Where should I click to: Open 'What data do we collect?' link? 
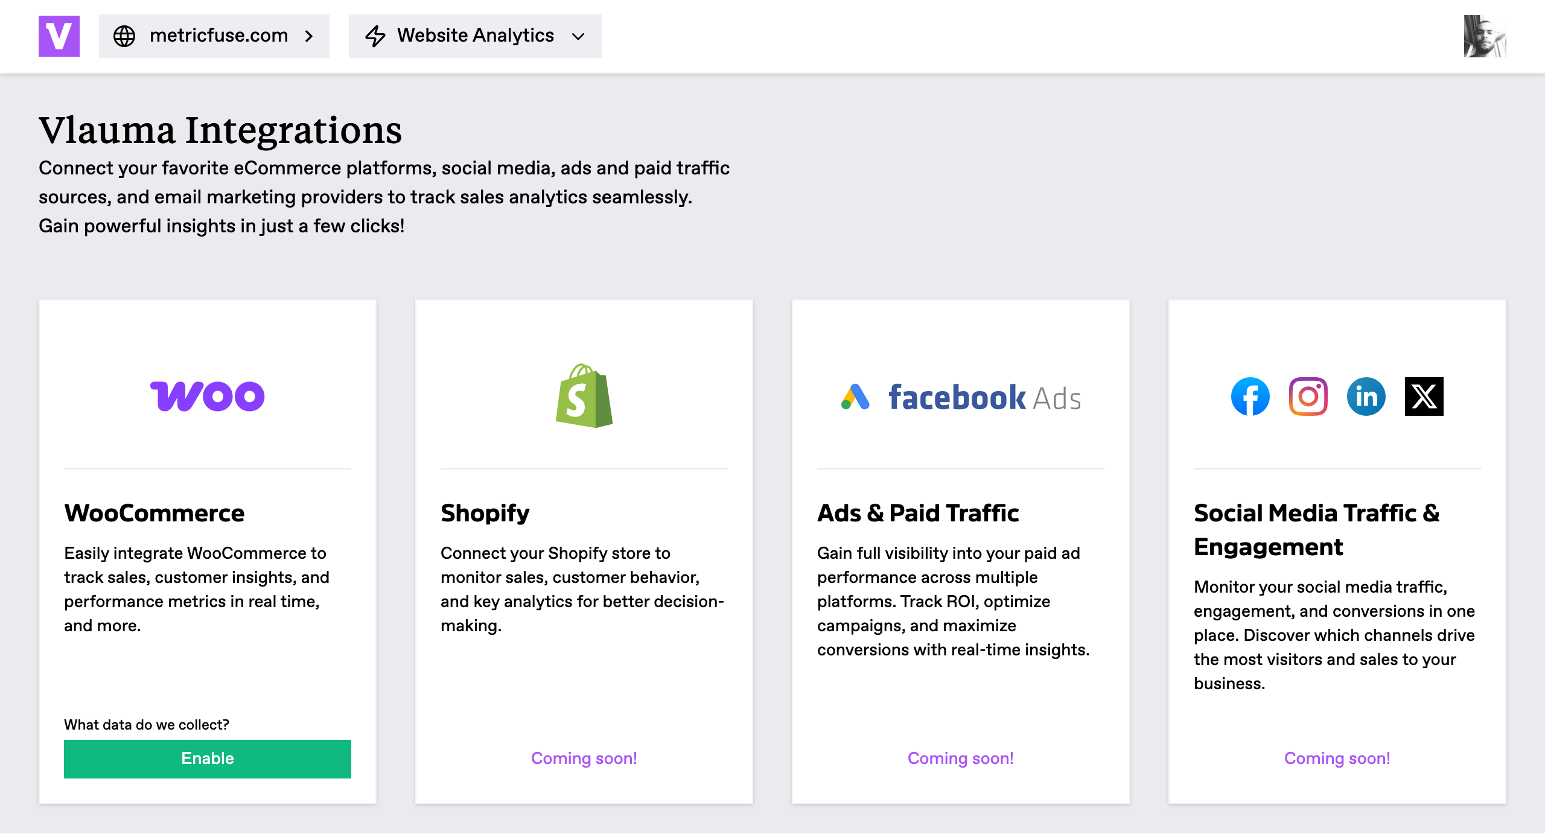[147, 724]
